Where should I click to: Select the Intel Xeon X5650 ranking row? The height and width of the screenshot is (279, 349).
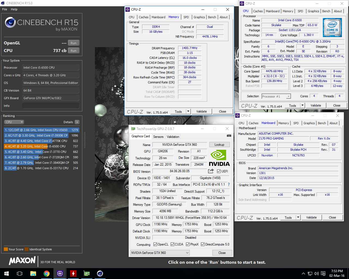41,130
